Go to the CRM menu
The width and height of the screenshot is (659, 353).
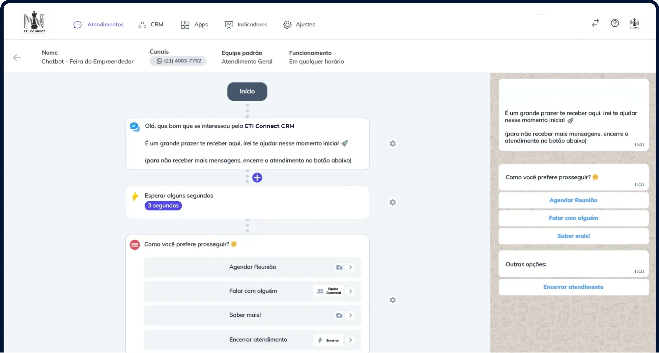click(151, 24)
